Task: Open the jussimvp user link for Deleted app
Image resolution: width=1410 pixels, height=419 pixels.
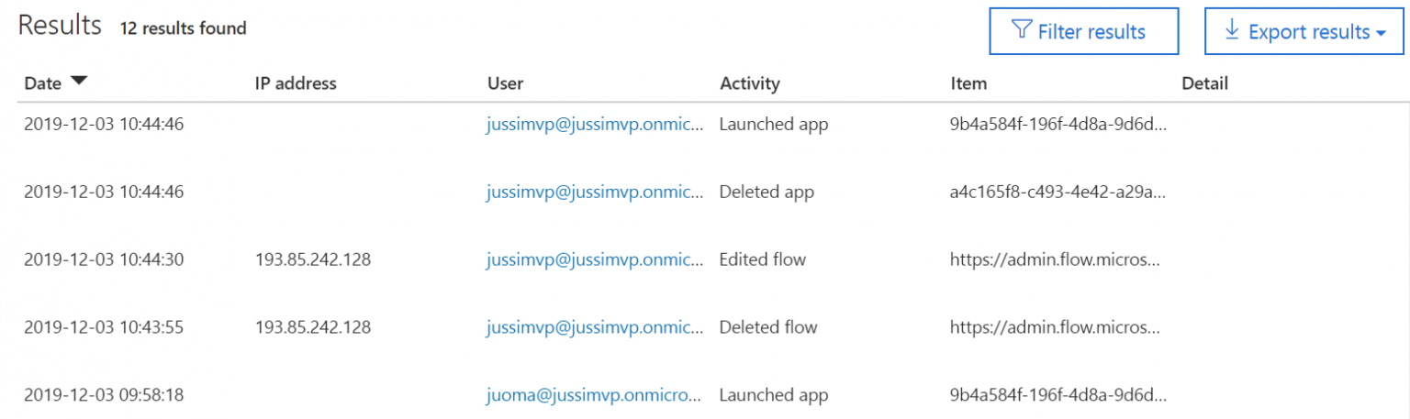Action: [x=597, y=192]
